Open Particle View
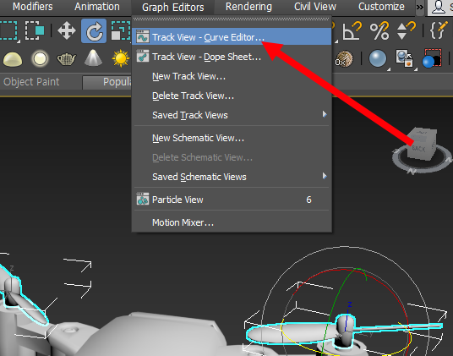The width and height of the screenshot is (453, 356). coord(232,200)
